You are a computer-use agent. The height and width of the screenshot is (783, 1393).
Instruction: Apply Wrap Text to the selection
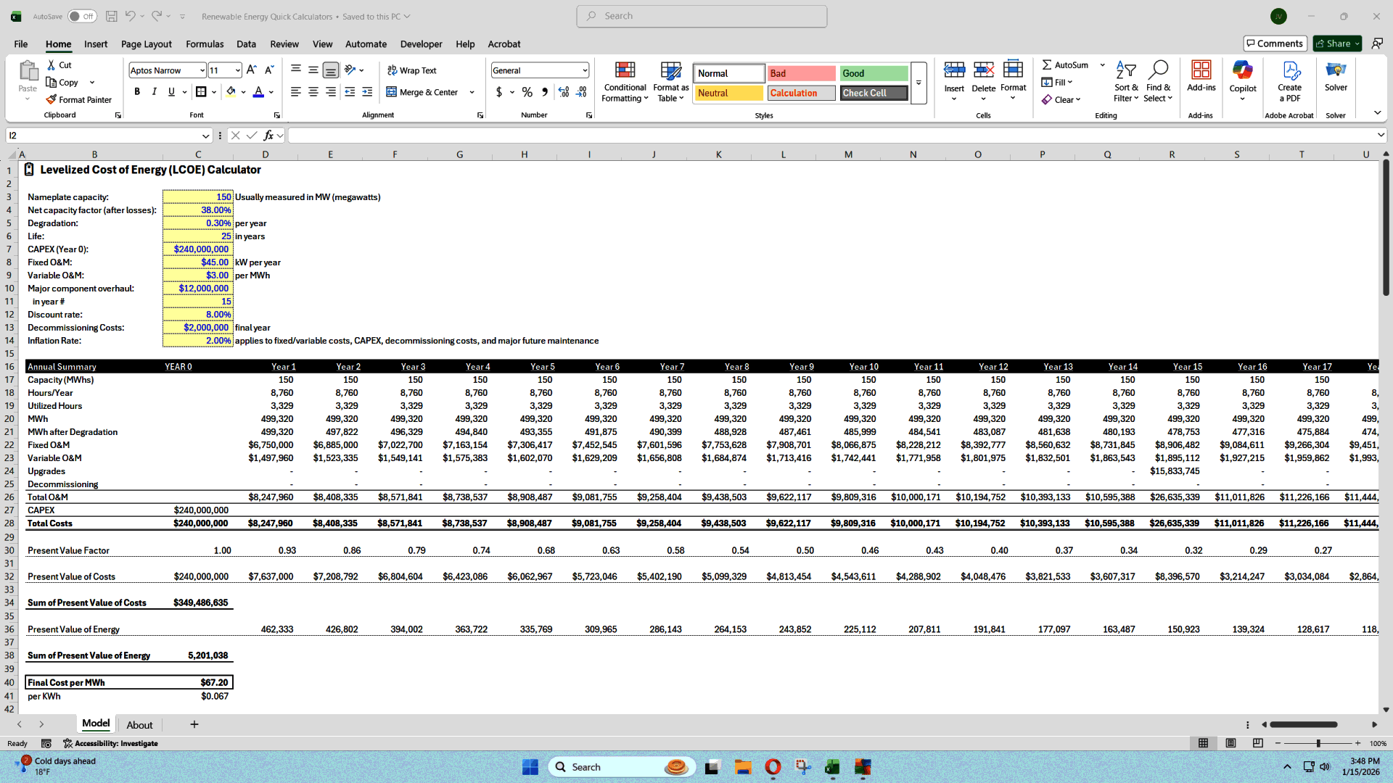[x=411, y=70]
